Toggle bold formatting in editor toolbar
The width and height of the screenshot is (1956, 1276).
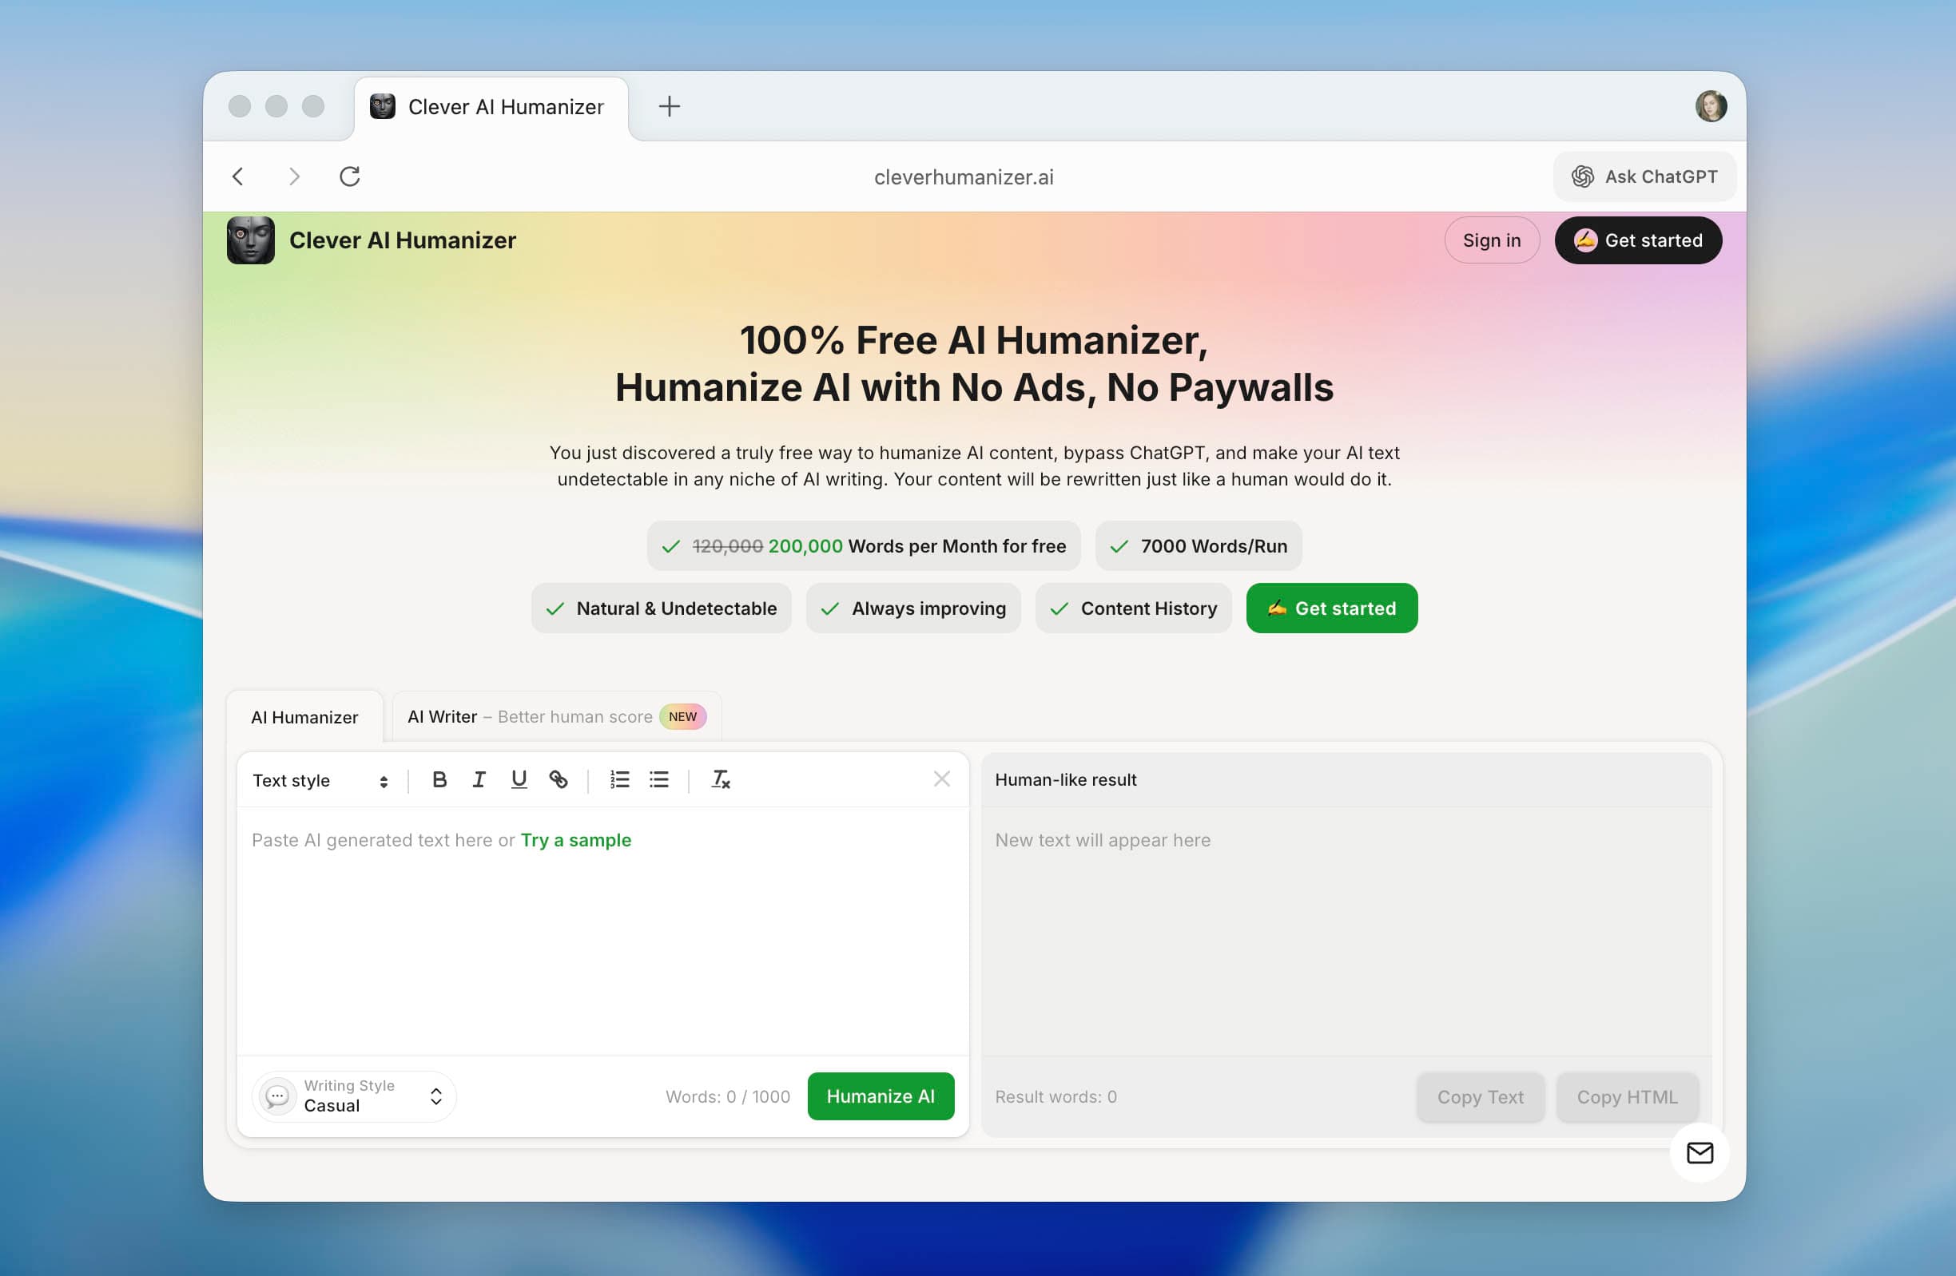pos(439,779)
